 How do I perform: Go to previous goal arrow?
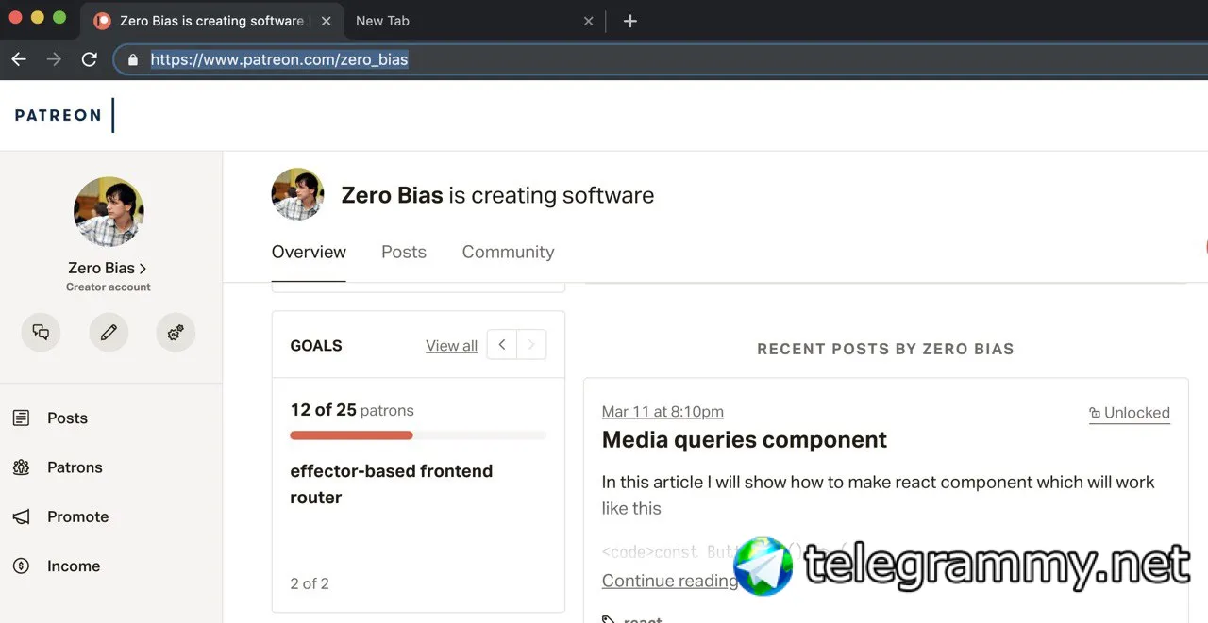(x=502, y=345)
